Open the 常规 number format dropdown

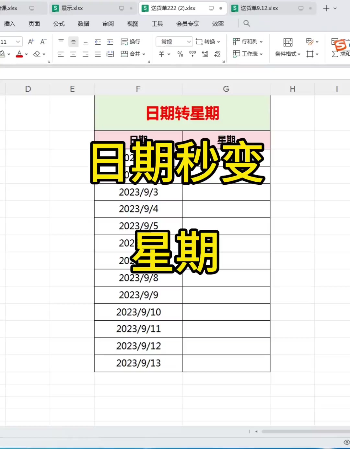click(x=174, y=41)
